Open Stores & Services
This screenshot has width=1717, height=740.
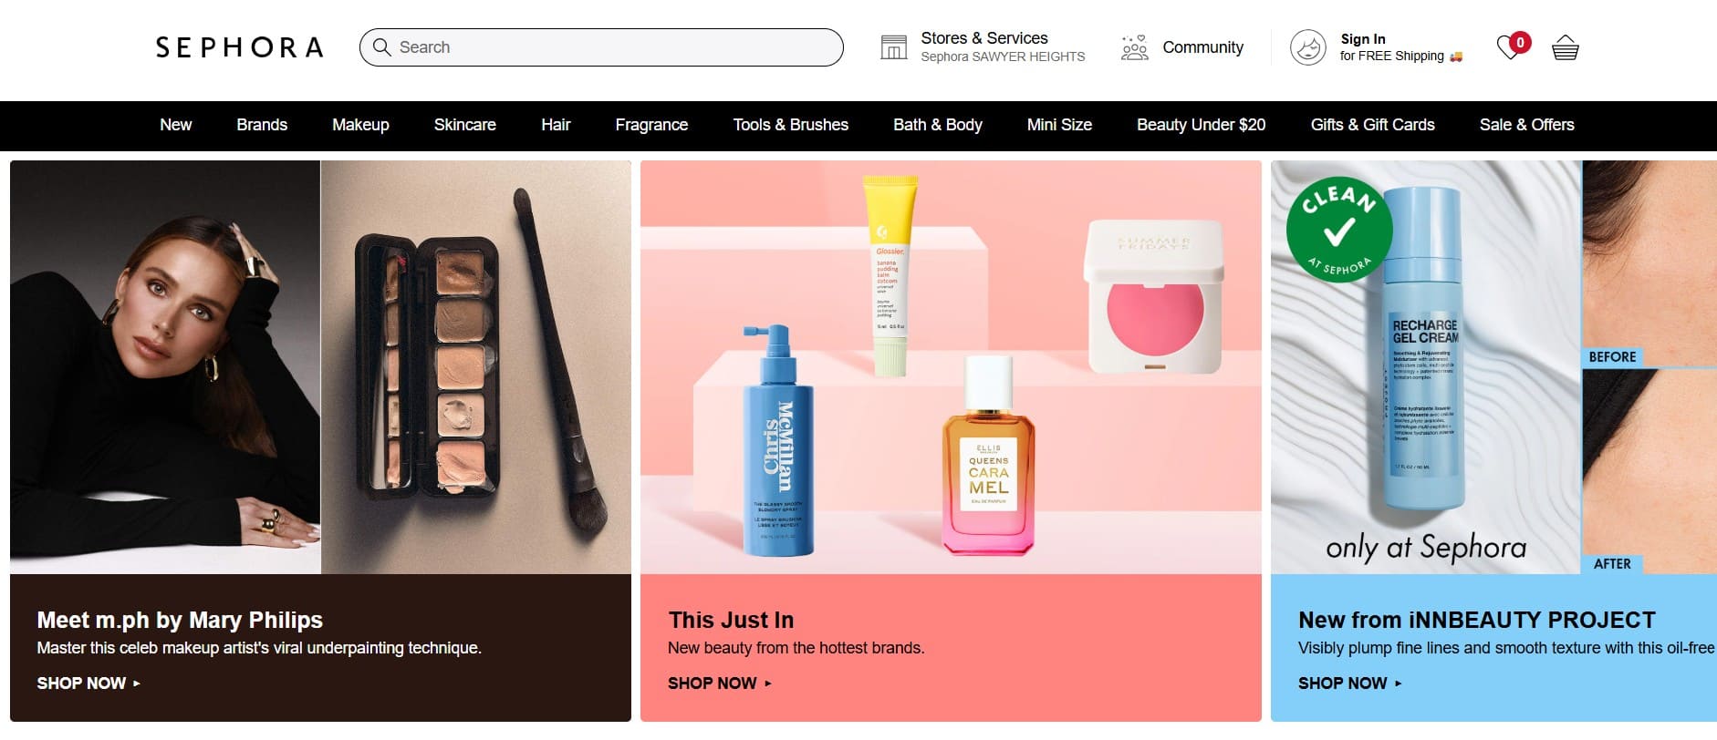(x=983, y=38)
